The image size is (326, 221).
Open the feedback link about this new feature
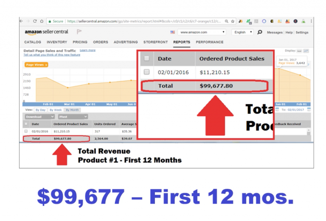[x=51, y=55]
